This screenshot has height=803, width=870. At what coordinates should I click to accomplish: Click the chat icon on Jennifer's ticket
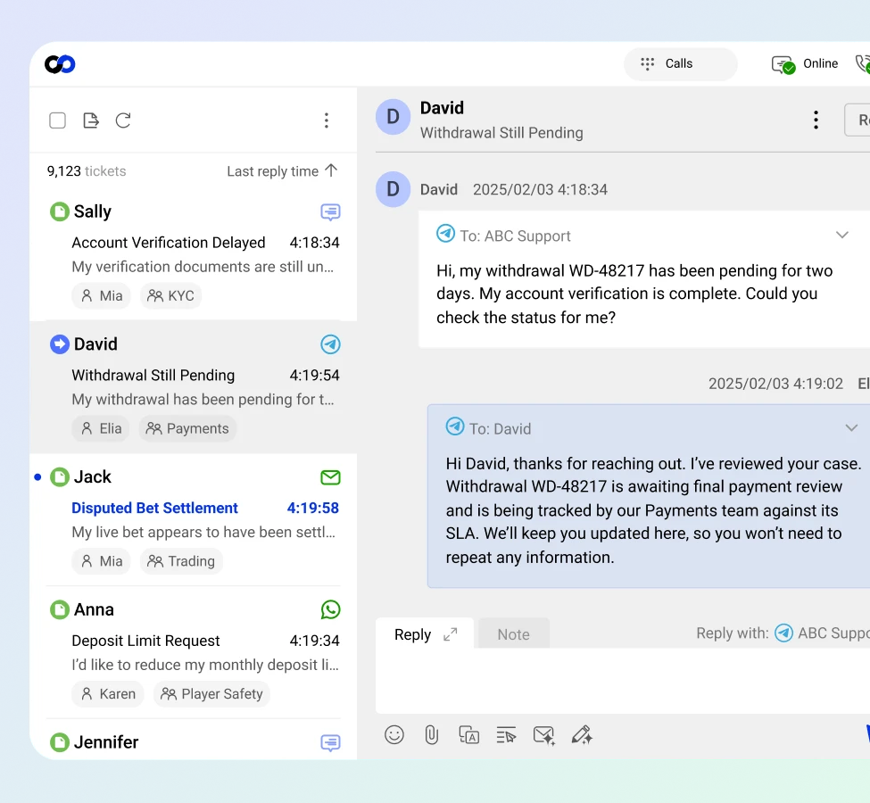pyautogui.click(x=331, y=742)
